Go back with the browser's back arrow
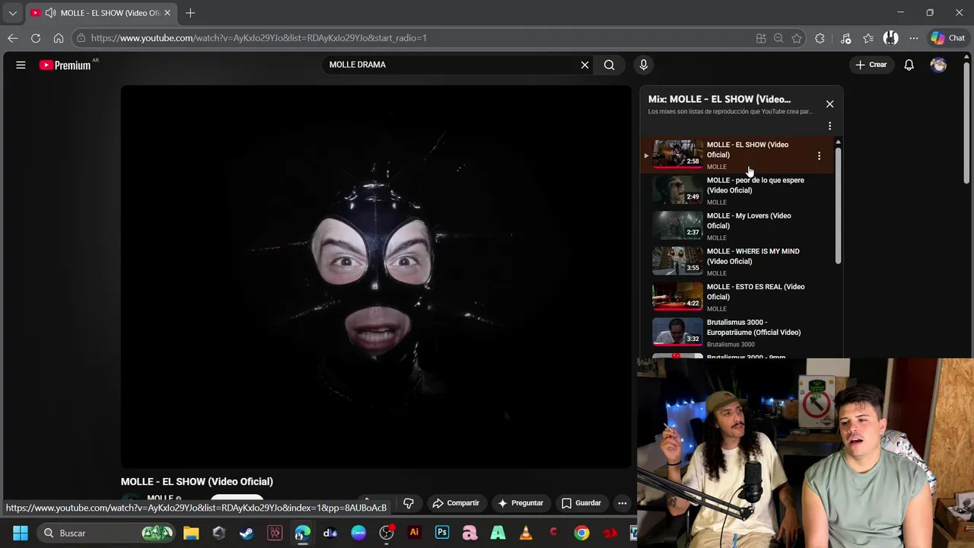Image resolution: width=974 pixels, height=548 pixels. pos(13,38)
